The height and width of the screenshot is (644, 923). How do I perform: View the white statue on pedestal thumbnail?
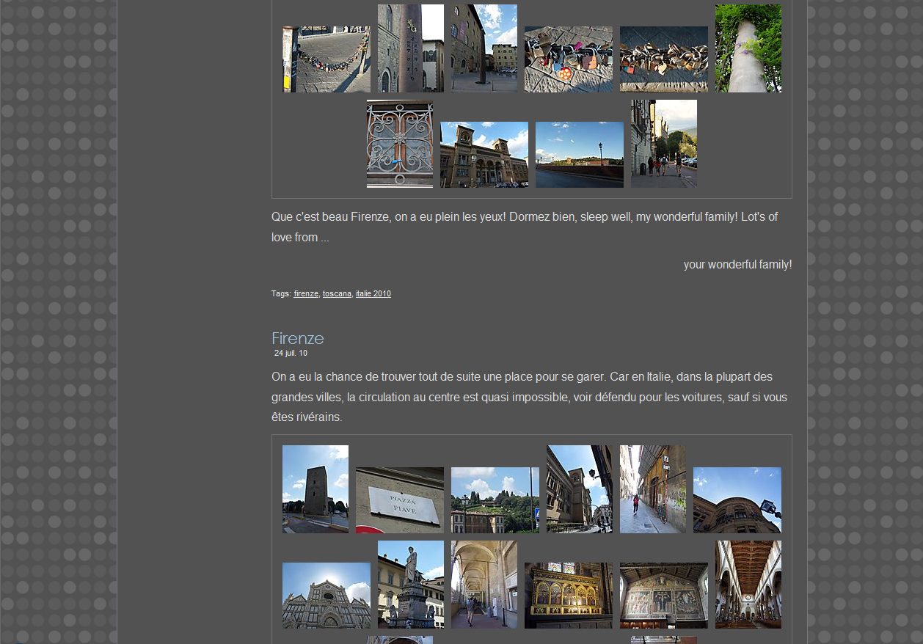click(410, 584)
